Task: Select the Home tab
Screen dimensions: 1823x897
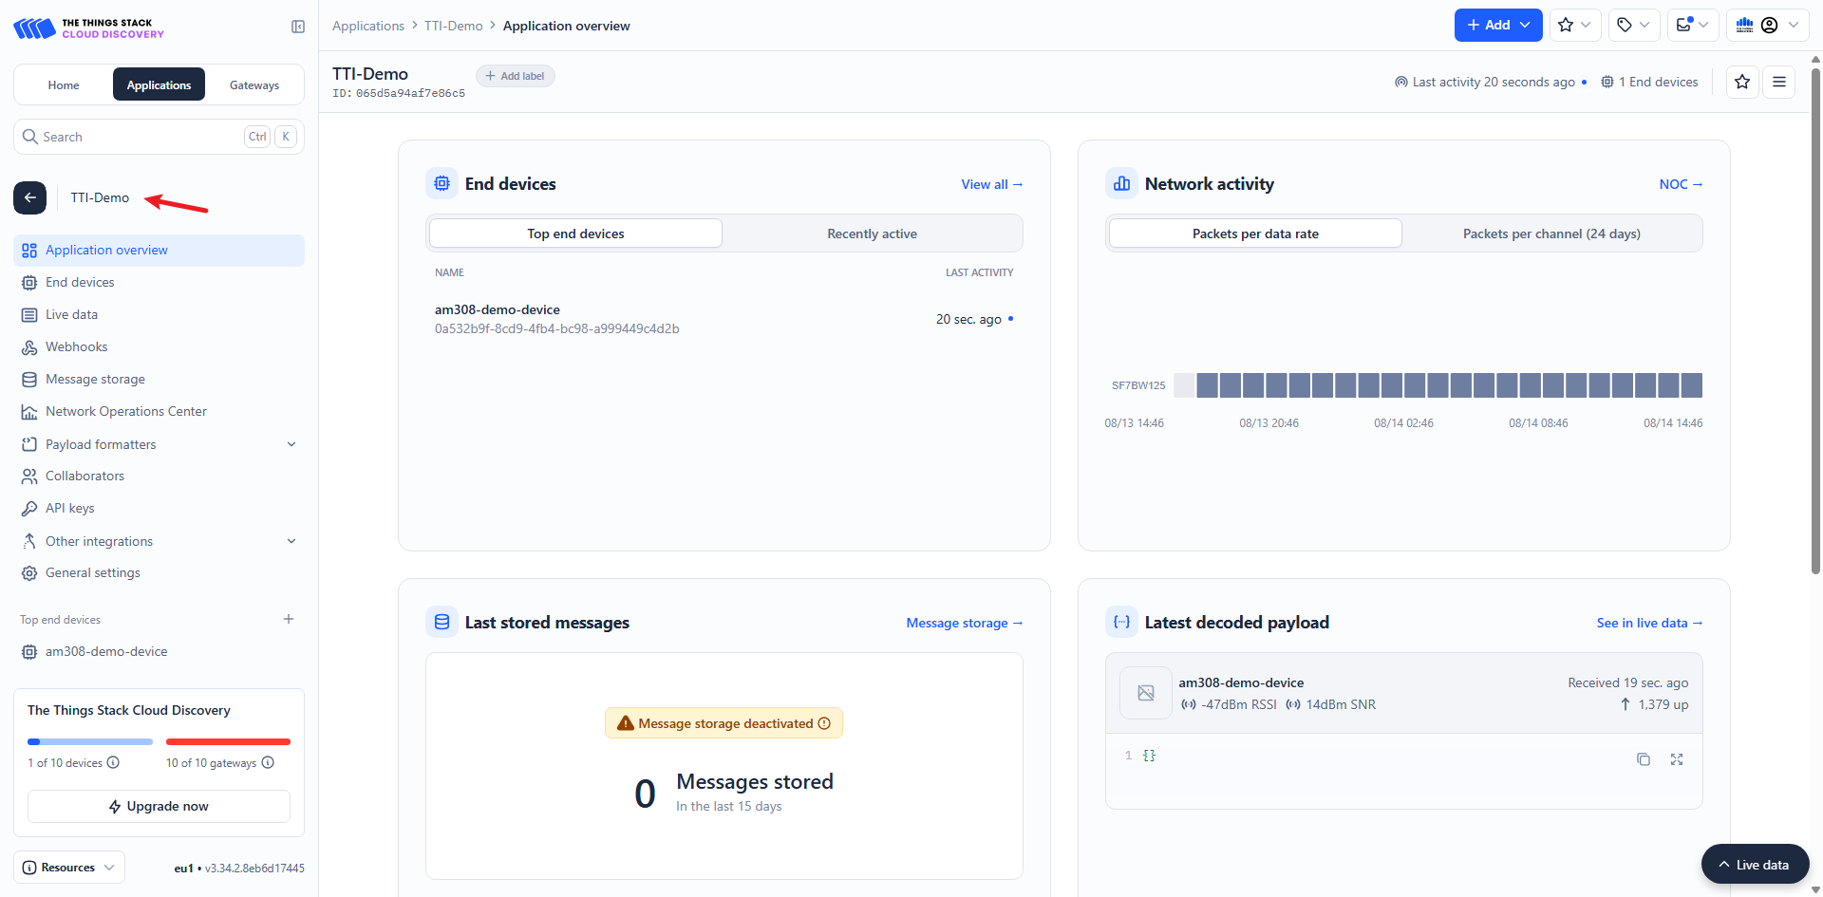Action: tap(64, 84)
